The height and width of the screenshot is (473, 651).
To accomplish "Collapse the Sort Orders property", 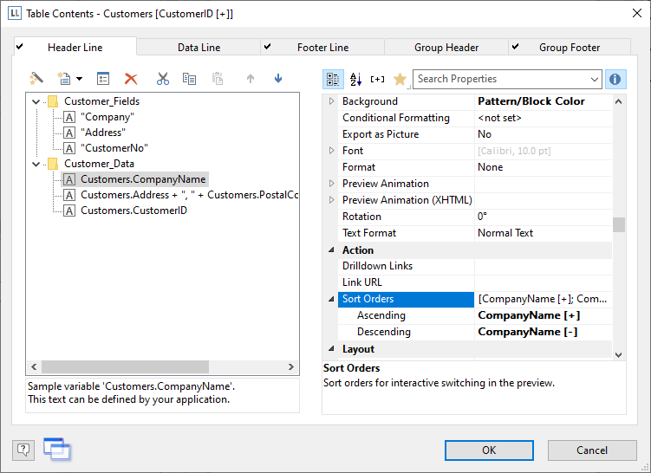I will tap(331, 299).
